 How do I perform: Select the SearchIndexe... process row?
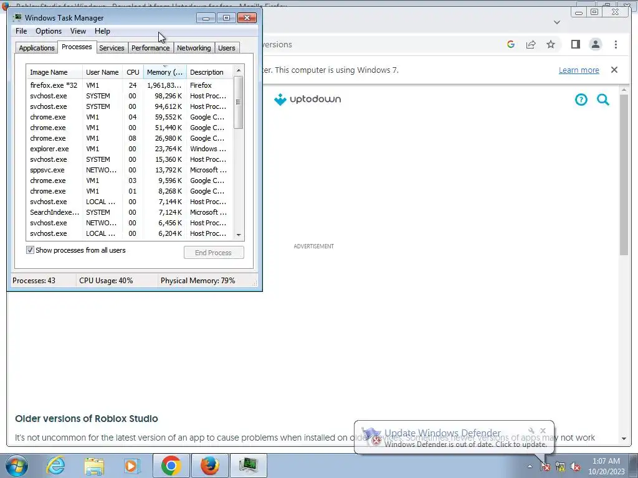click(x=130, y=212)
